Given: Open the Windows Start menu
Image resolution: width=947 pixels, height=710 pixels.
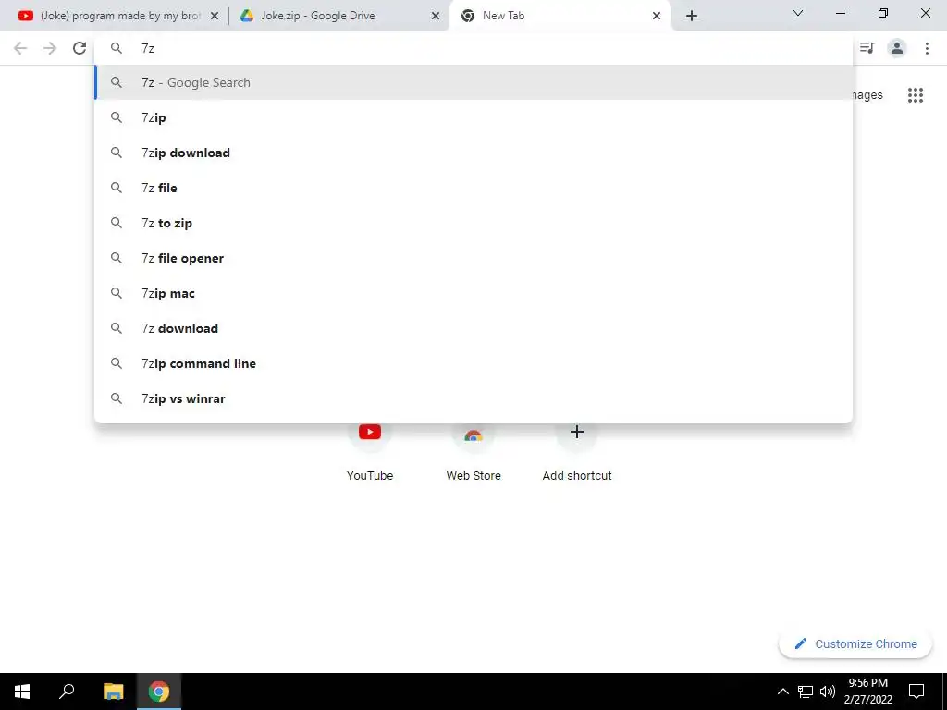Looking at the screenshot, I should click(x=22, y=692).
